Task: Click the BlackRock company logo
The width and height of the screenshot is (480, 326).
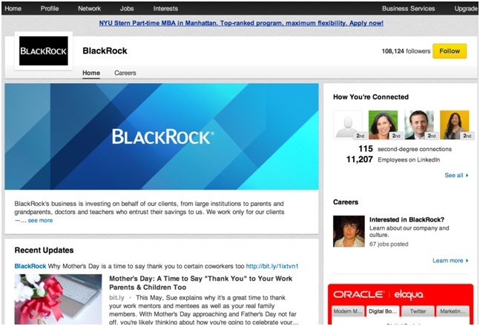Action: tap(44, 51)
